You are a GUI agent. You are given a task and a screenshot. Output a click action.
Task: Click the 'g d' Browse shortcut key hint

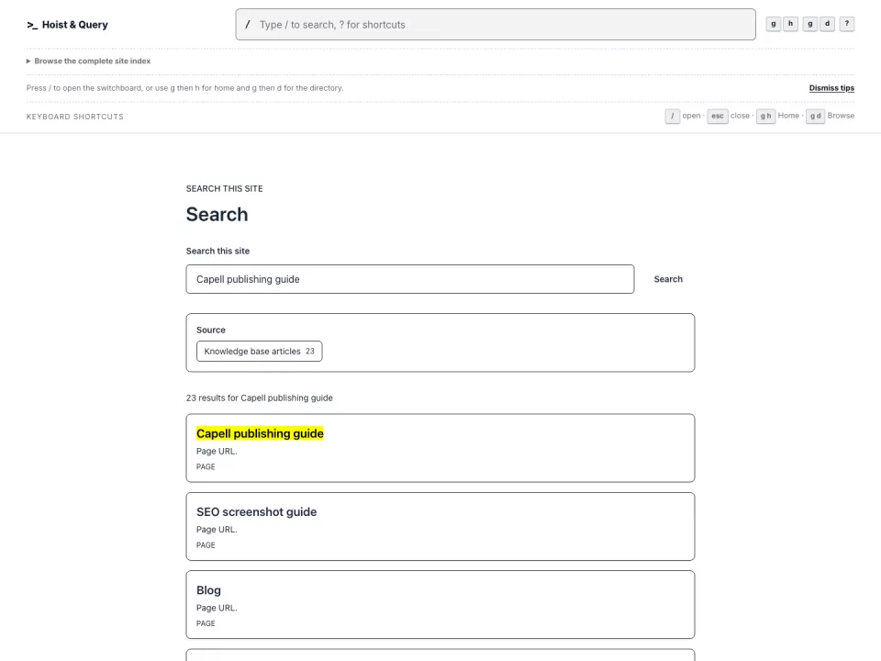pos(815,116)
